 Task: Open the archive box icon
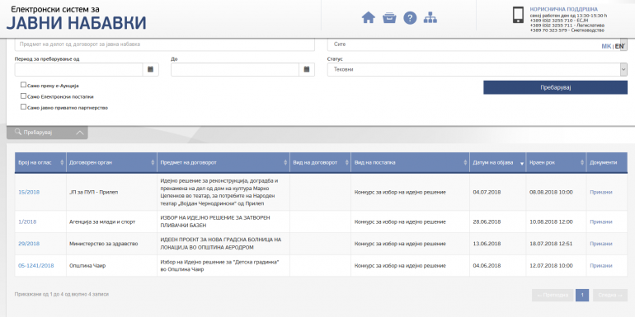(x=389, y=18)
